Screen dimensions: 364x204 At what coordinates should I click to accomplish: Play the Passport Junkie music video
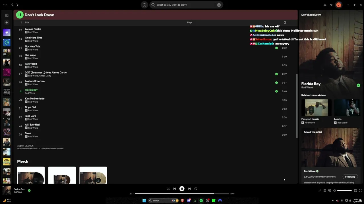tap(316, 108)
